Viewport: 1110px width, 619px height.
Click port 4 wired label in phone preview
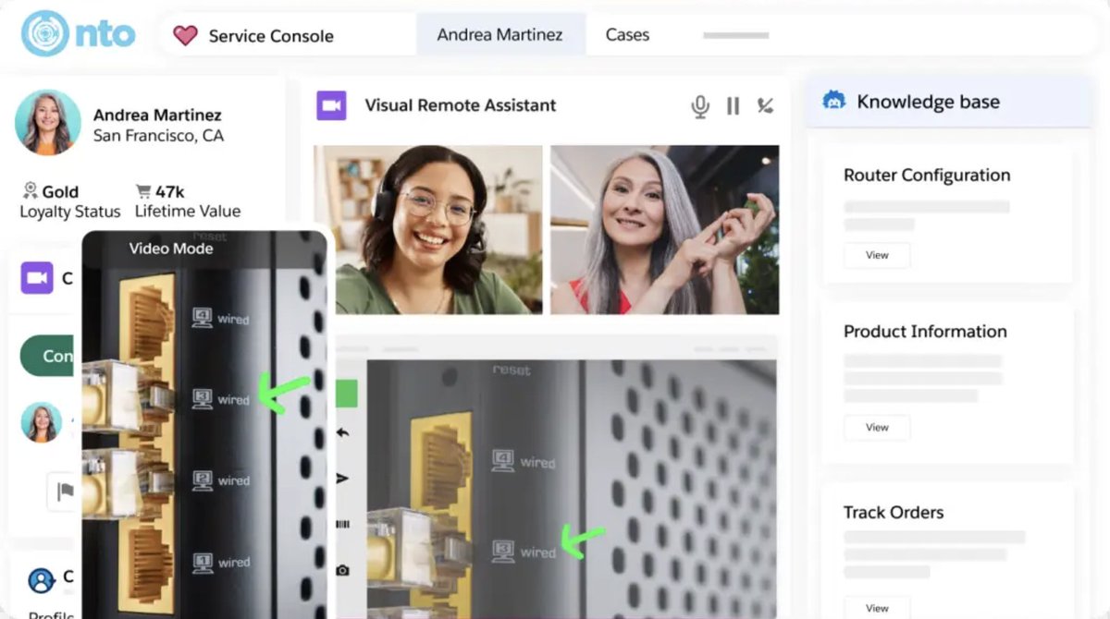point(221,318)
